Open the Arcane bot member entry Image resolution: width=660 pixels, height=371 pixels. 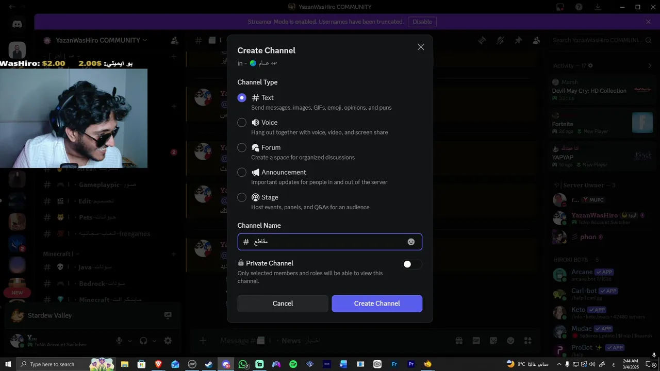[602, 275]
